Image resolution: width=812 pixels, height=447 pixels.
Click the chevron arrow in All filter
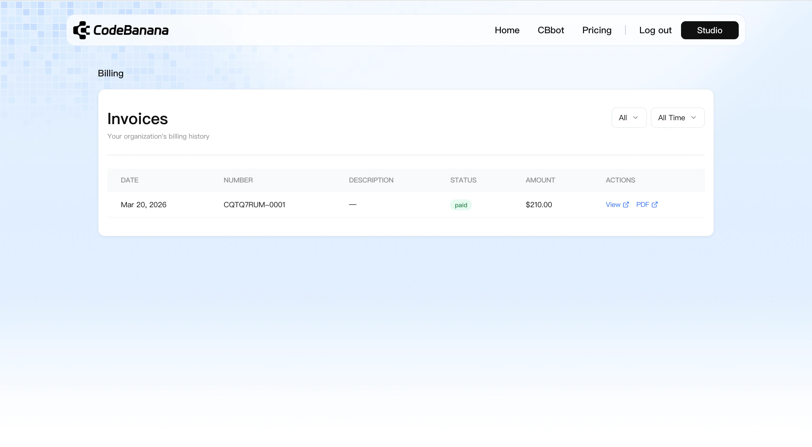635,118
